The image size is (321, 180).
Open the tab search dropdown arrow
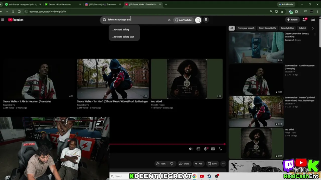tap(1, 4)
